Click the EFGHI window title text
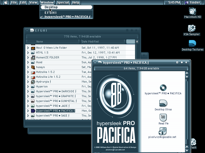The image size is (205, 153). (x=41, y=30)
